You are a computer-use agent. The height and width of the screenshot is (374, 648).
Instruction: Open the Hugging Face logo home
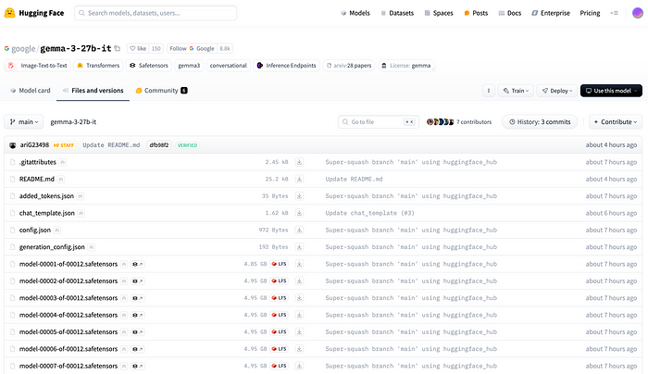point(34,13)
